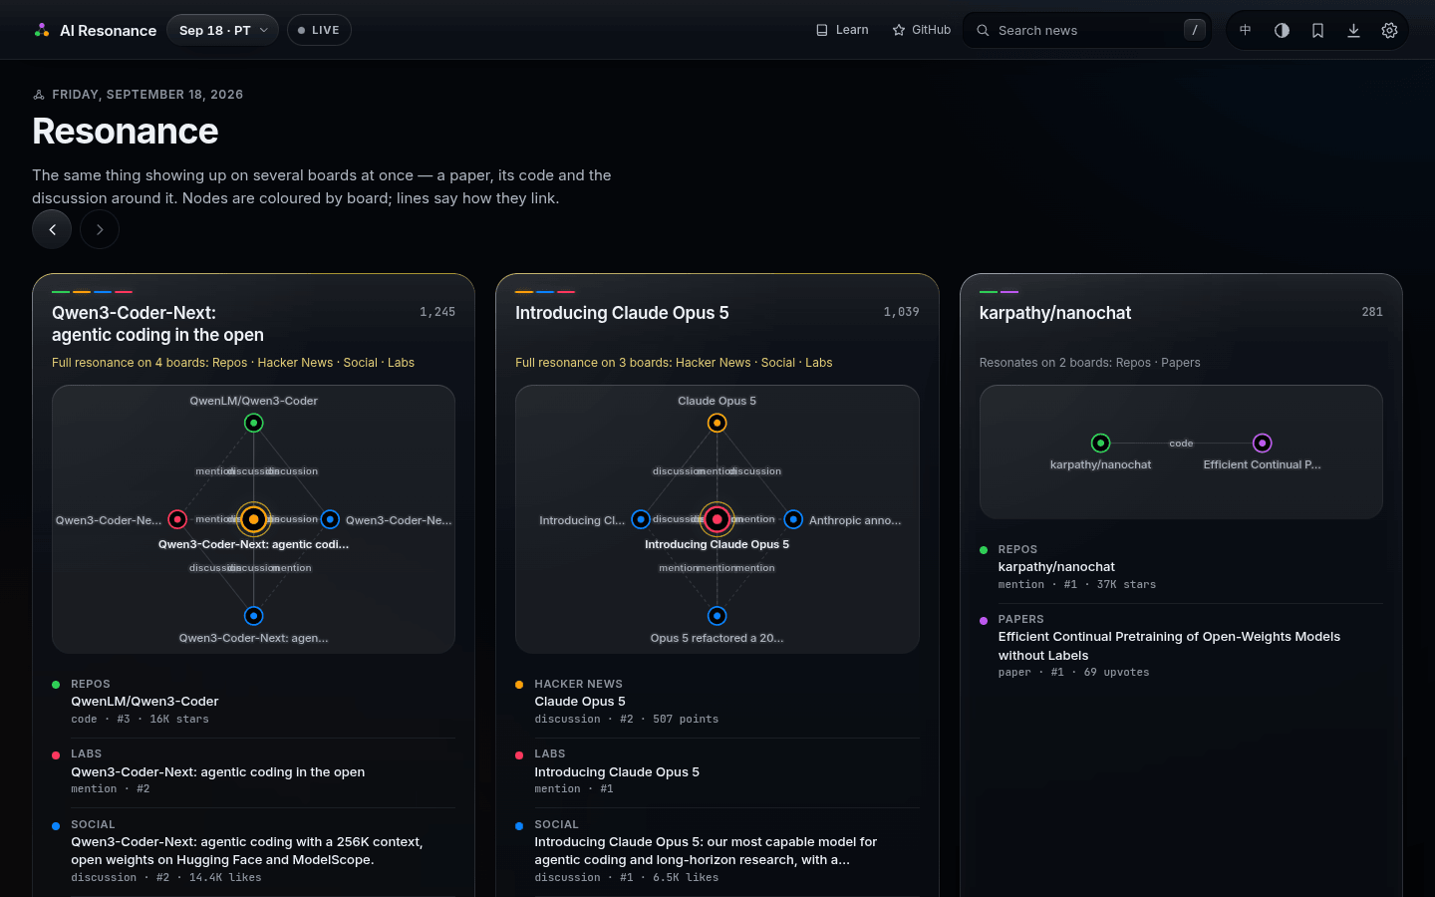Click the AI Resonance logo icon
The width and height of the screenshot is (1435, 897).
coord(41,30)
